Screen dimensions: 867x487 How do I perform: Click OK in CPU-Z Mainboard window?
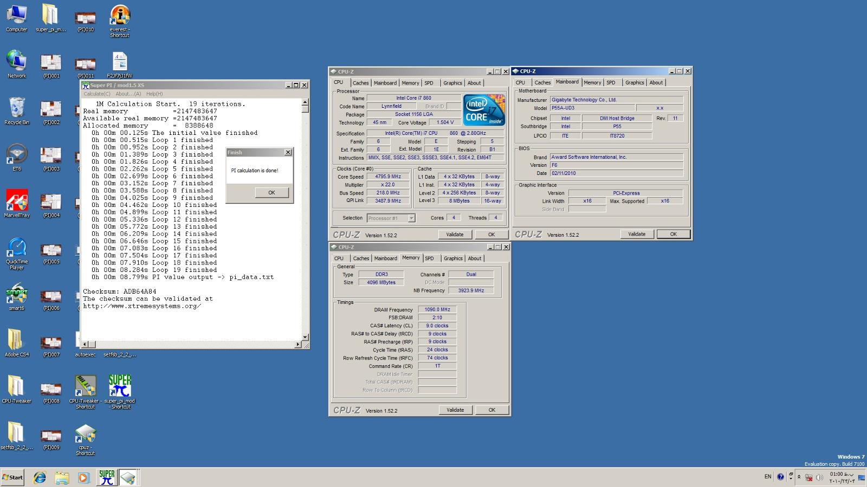pyautogui.click(x=674, y=234)
